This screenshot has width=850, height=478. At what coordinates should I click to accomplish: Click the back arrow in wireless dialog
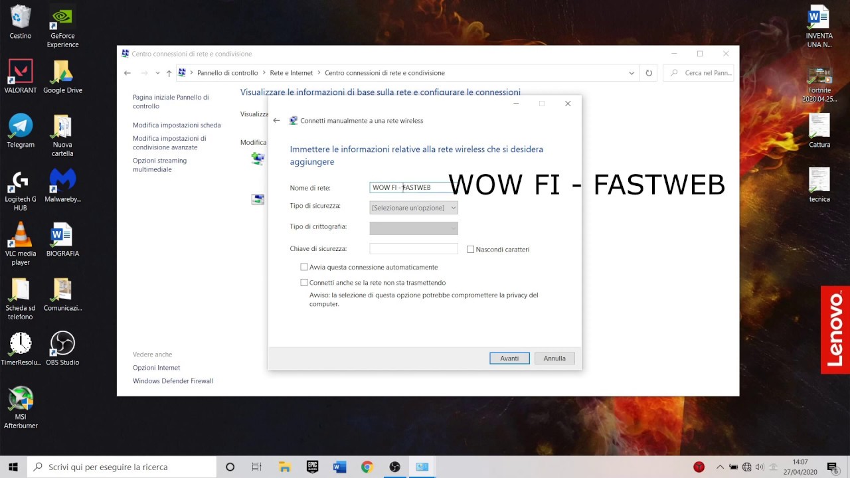(276, 120)
